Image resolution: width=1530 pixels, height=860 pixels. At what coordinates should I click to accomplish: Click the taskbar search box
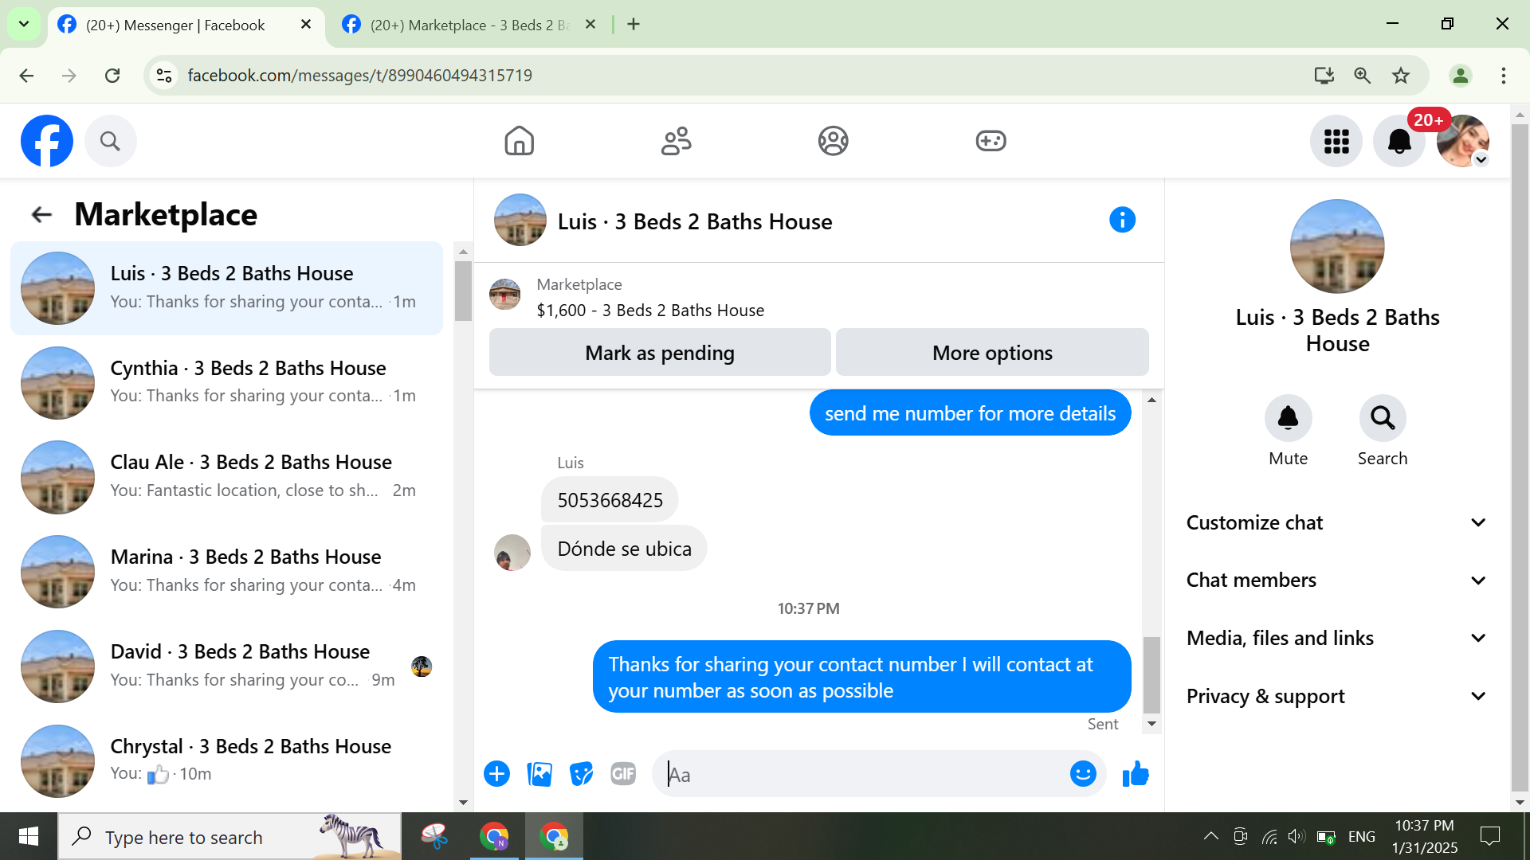[229, 837]
